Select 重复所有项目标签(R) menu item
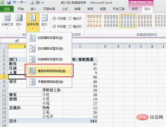This screenshot has height=127, width=166. coord(49,71)
